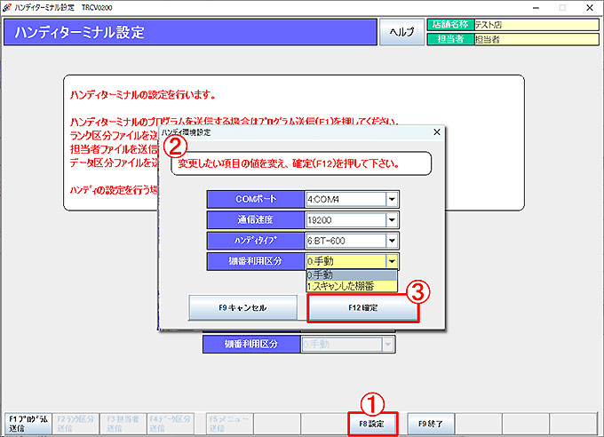Click the COMポート label
Screen dimensions: 604x437
(256, 199)
